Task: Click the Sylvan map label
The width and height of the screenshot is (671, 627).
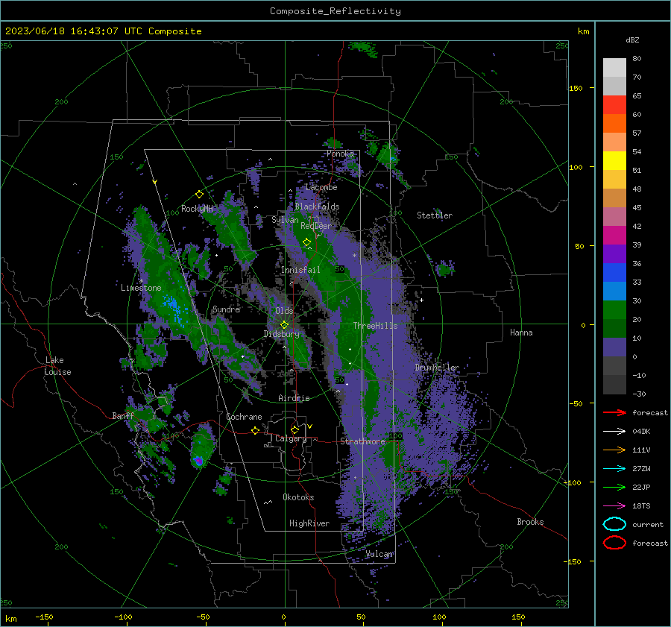Action: [285, 220]
